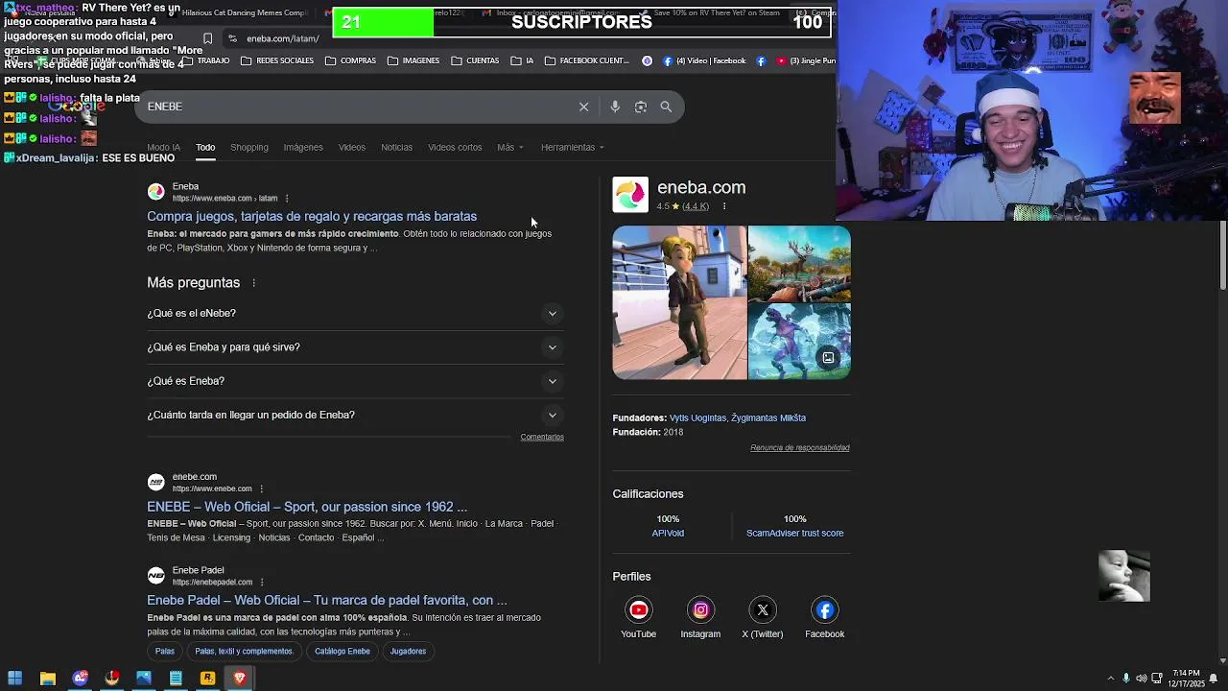Open the IMAGENES bookmarks folder

tap(413, 60)
